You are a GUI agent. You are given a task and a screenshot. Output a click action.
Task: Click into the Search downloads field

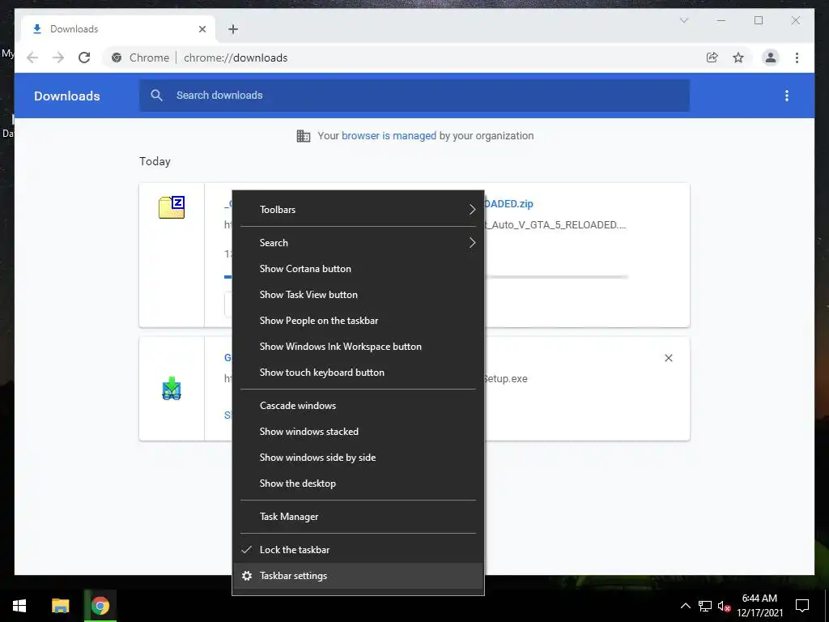414,96
